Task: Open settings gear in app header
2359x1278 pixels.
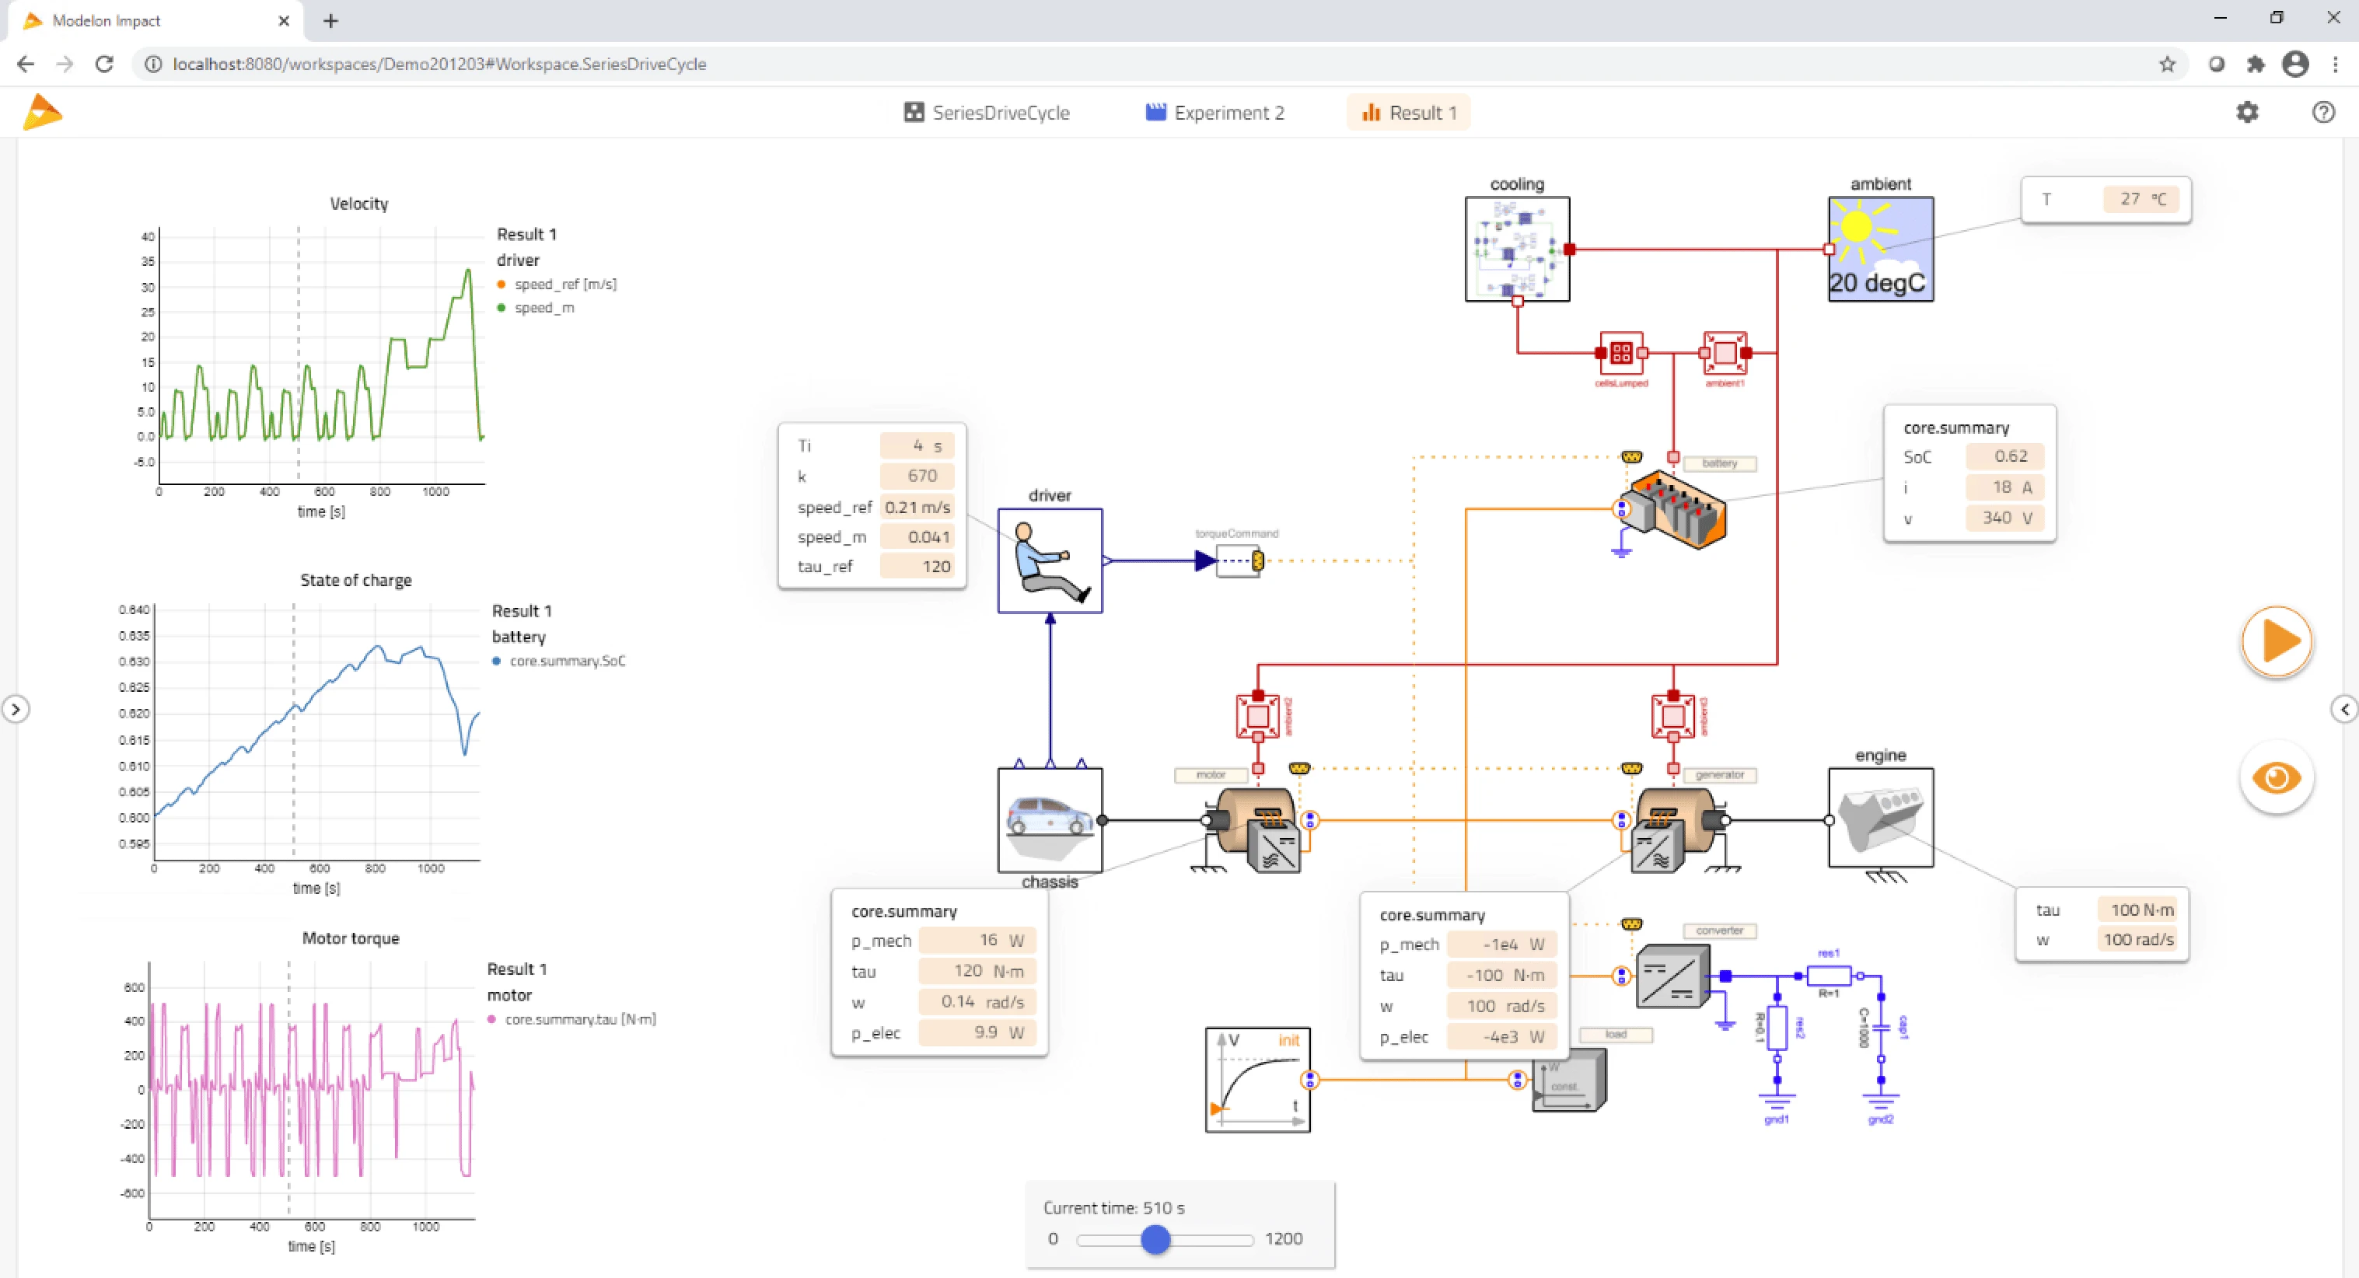Action: tap(2247, 113)
